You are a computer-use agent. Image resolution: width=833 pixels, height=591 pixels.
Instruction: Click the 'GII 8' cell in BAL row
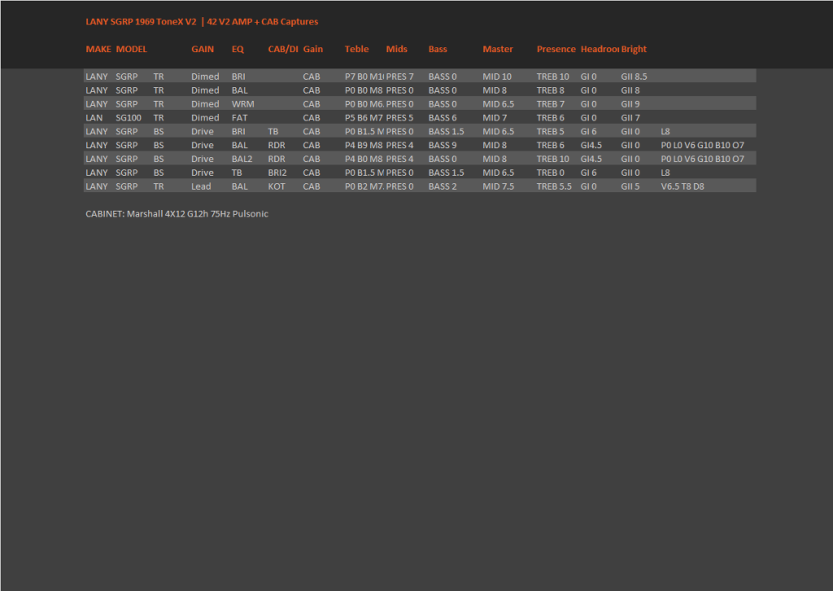pyautogui.click(x=630, y=90)
